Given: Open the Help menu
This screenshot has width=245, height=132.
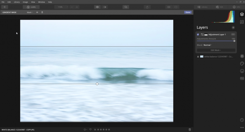Looking at the screenshot, I should tap(50, 2).
